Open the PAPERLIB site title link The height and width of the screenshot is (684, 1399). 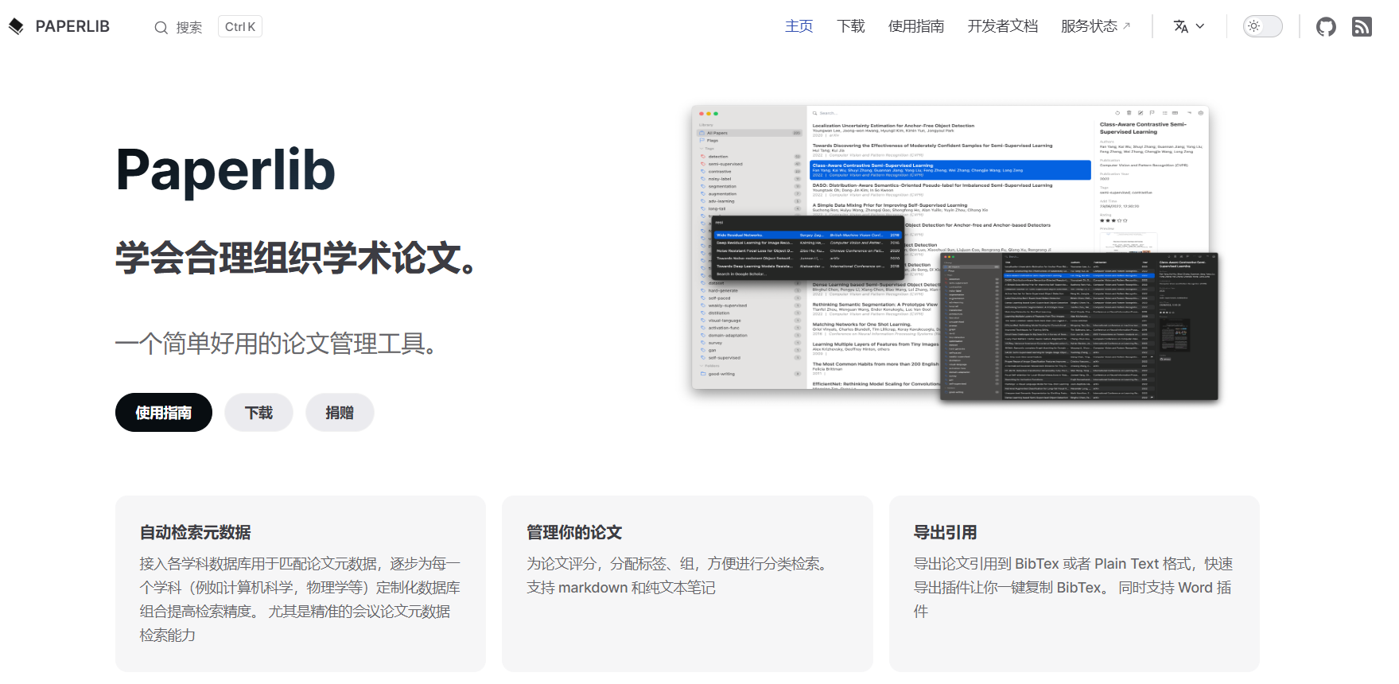point(72,26)
